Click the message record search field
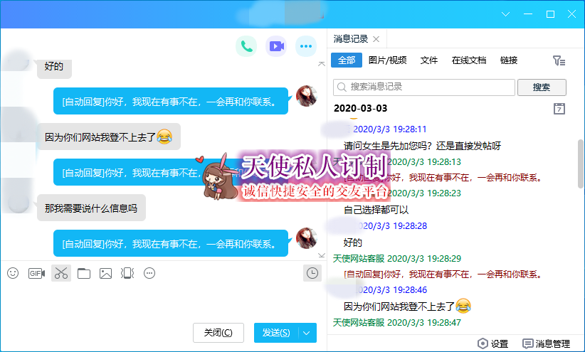Screen dimensions: 585x352 click(x=424, y=87)
